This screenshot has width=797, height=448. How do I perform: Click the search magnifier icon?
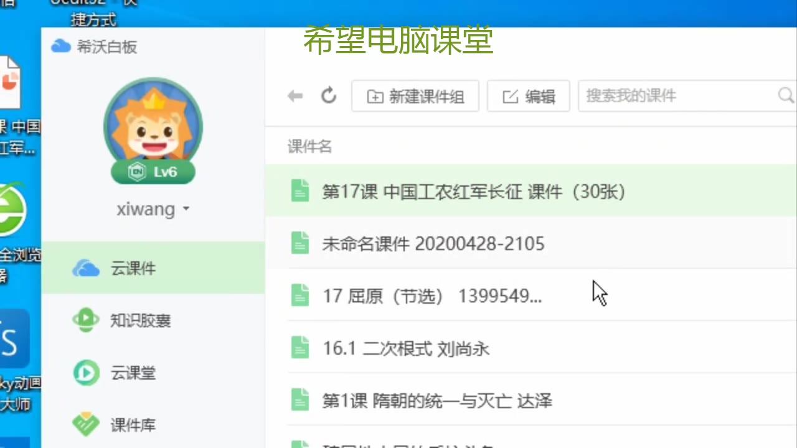786,95
